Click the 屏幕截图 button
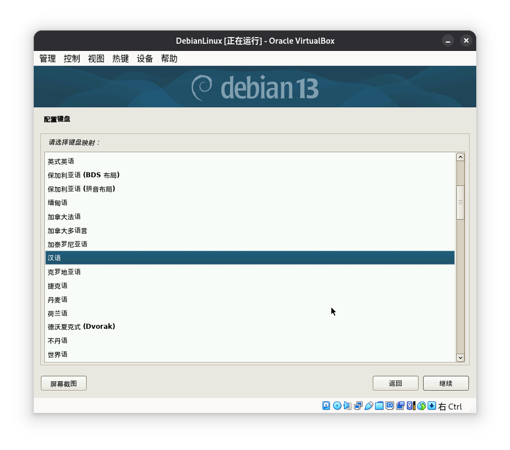Image resolution: width=510 pixels, height=450 pixels. (x=64, y=383)
